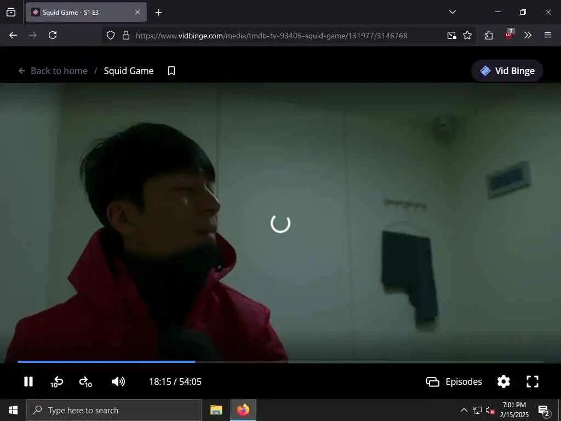561x421 pixels.
Task: Open the Extensions puzzle icon
Action: (x=489, y=35)
